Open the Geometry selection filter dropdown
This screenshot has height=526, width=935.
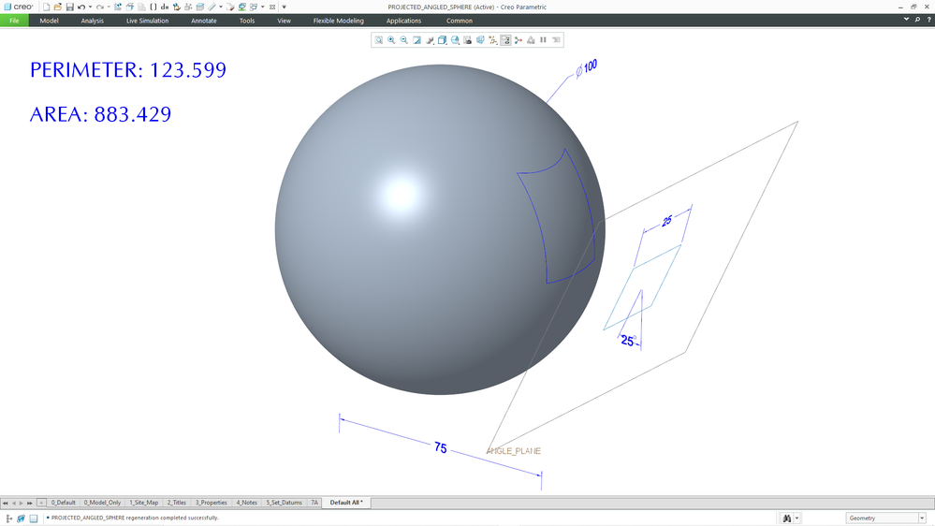[885, 519]
